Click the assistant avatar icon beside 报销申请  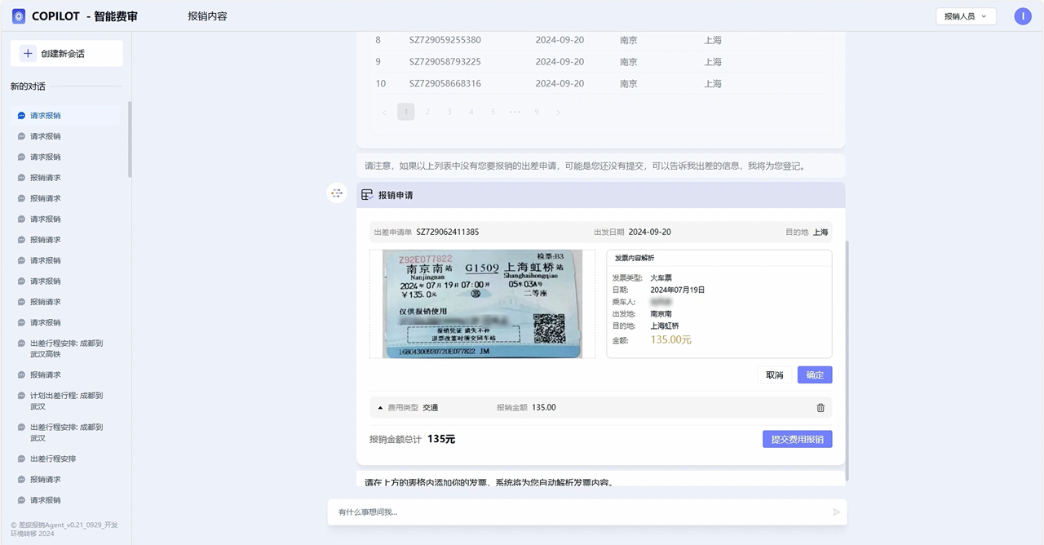pos(337,193)
